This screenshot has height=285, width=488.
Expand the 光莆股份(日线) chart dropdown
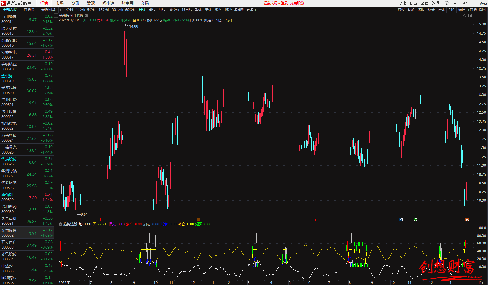coord(86,16)
